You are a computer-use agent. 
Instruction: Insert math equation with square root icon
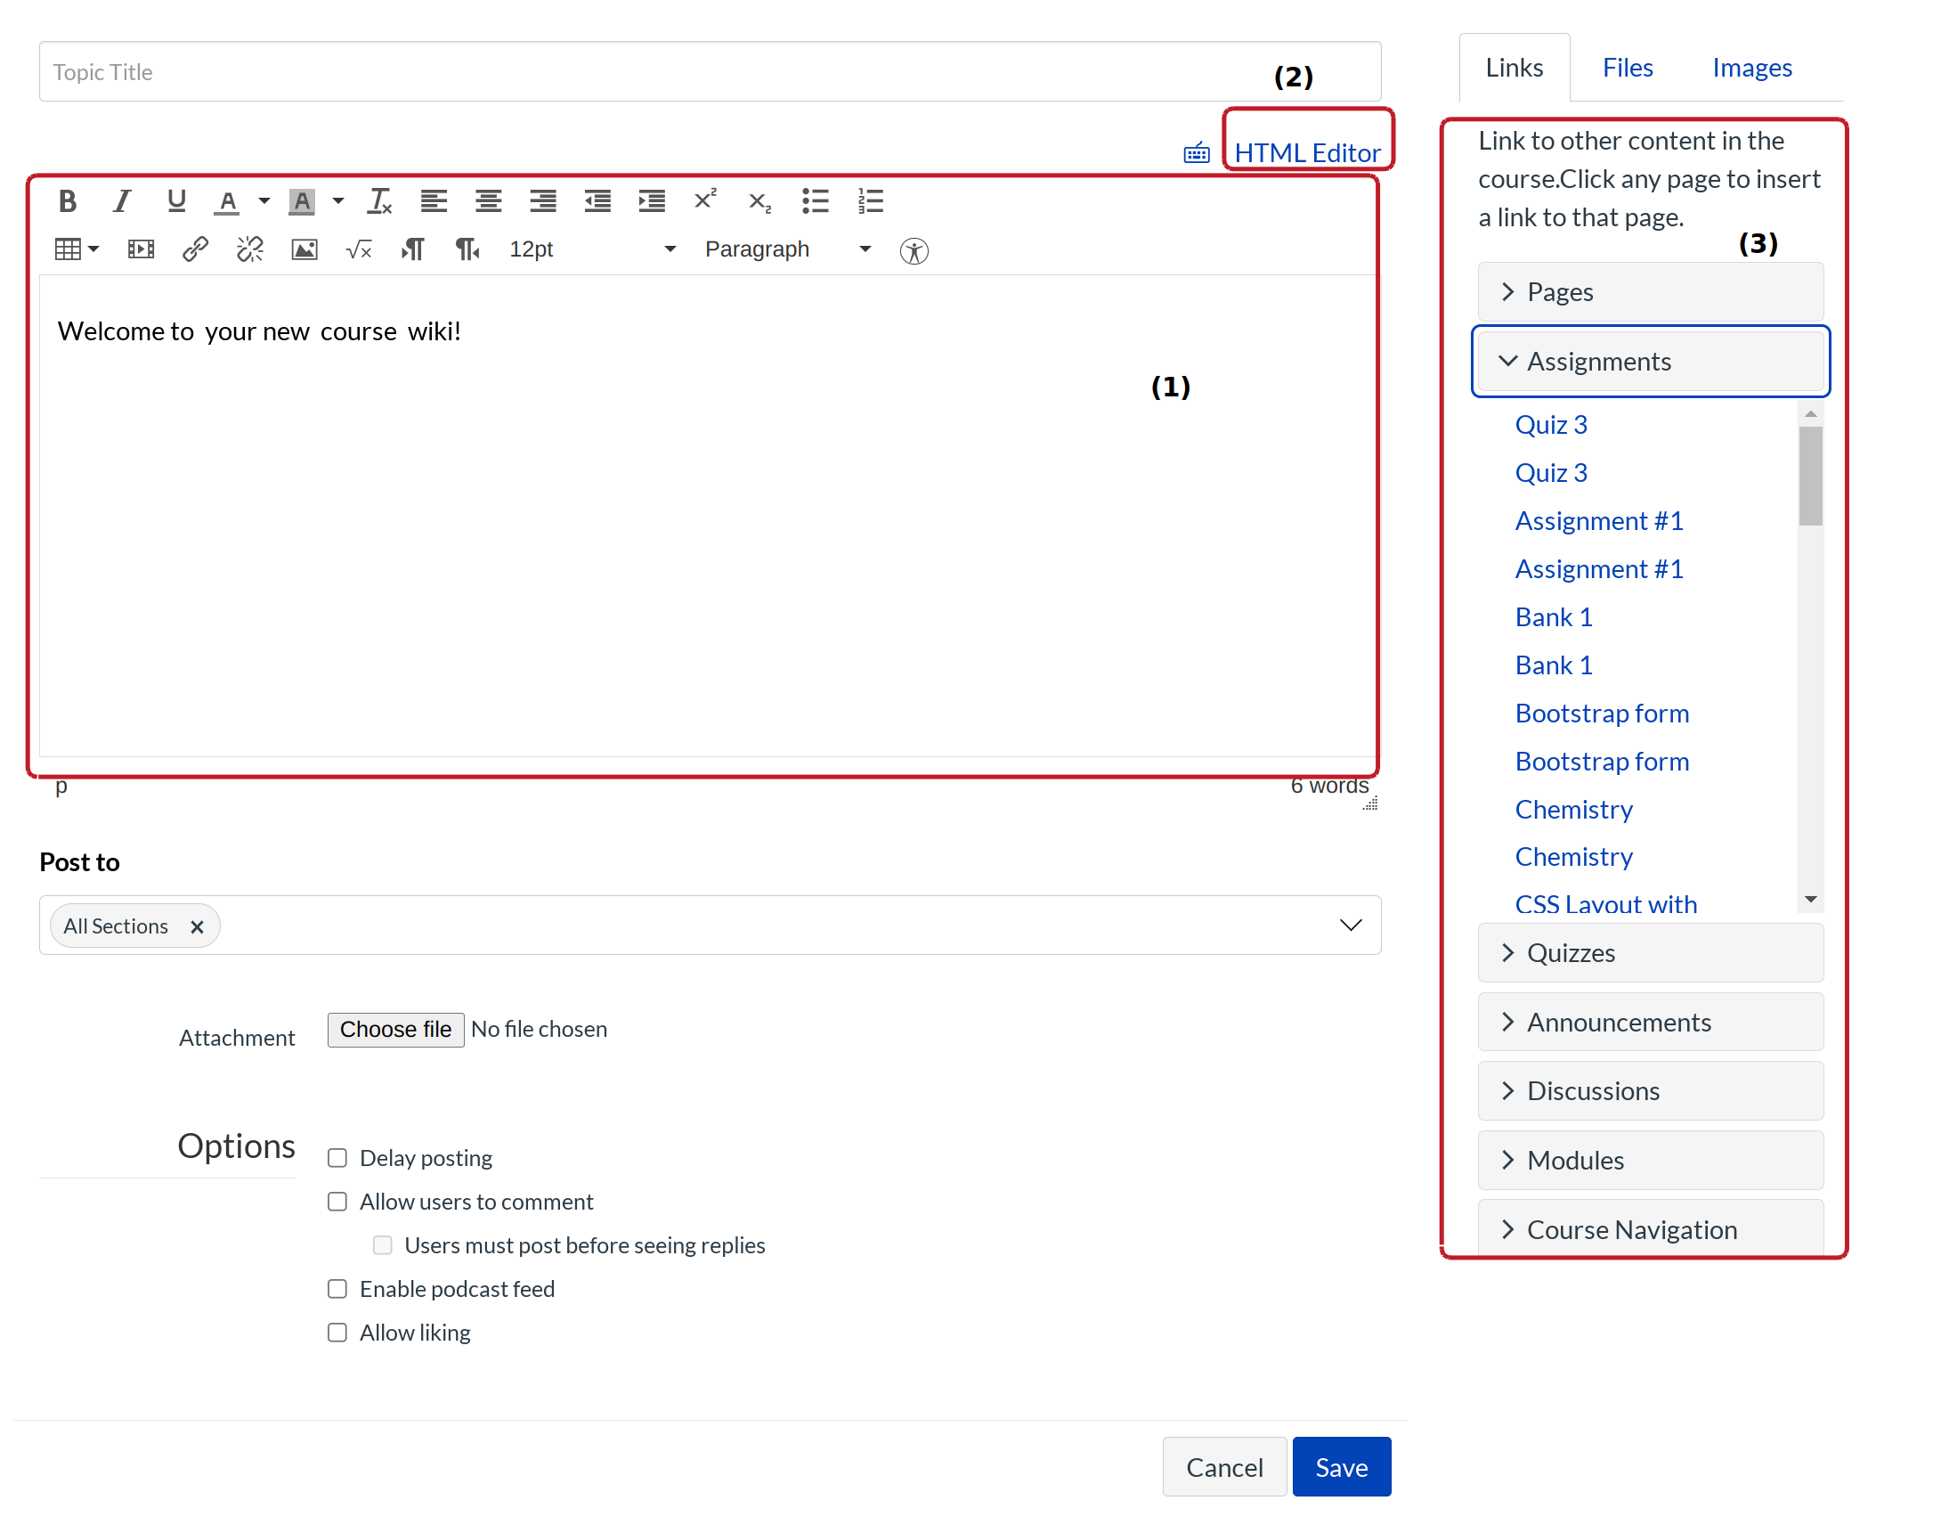(x=359, y=249)
